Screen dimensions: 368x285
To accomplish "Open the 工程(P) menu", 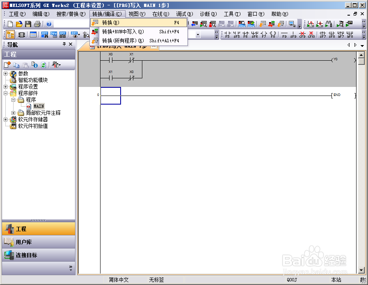I will coord(17,14).
